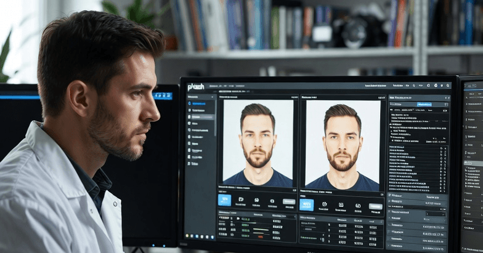The height and width of the screenshot is (253, 483).
Task: Click the middle icon in the first portrait's toolbar
Action: pyautogui.click(x=256, y=200)
